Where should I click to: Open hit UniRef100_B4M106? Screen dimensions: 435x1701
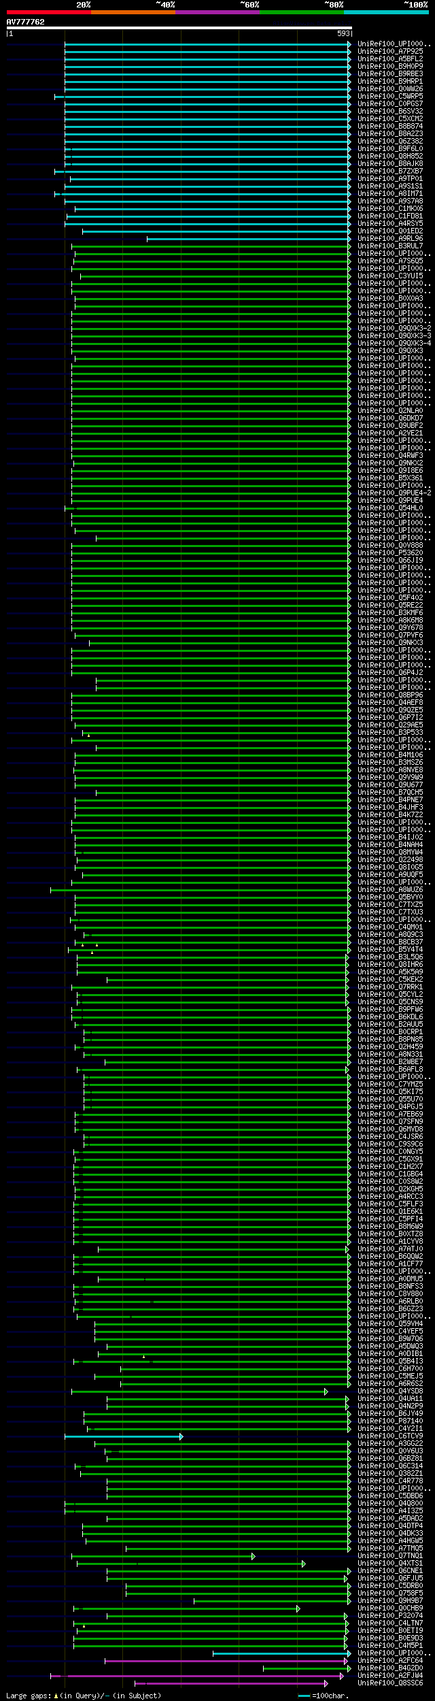tap(390, 755)
